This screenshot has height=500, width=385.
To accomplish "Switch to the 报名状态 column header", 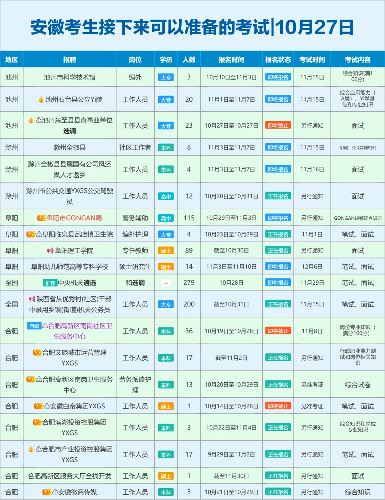I will (278, 60).
